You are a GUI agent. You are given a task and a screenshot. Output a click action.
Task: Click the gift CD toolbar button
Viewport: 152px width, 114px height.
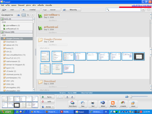point(71,10)
